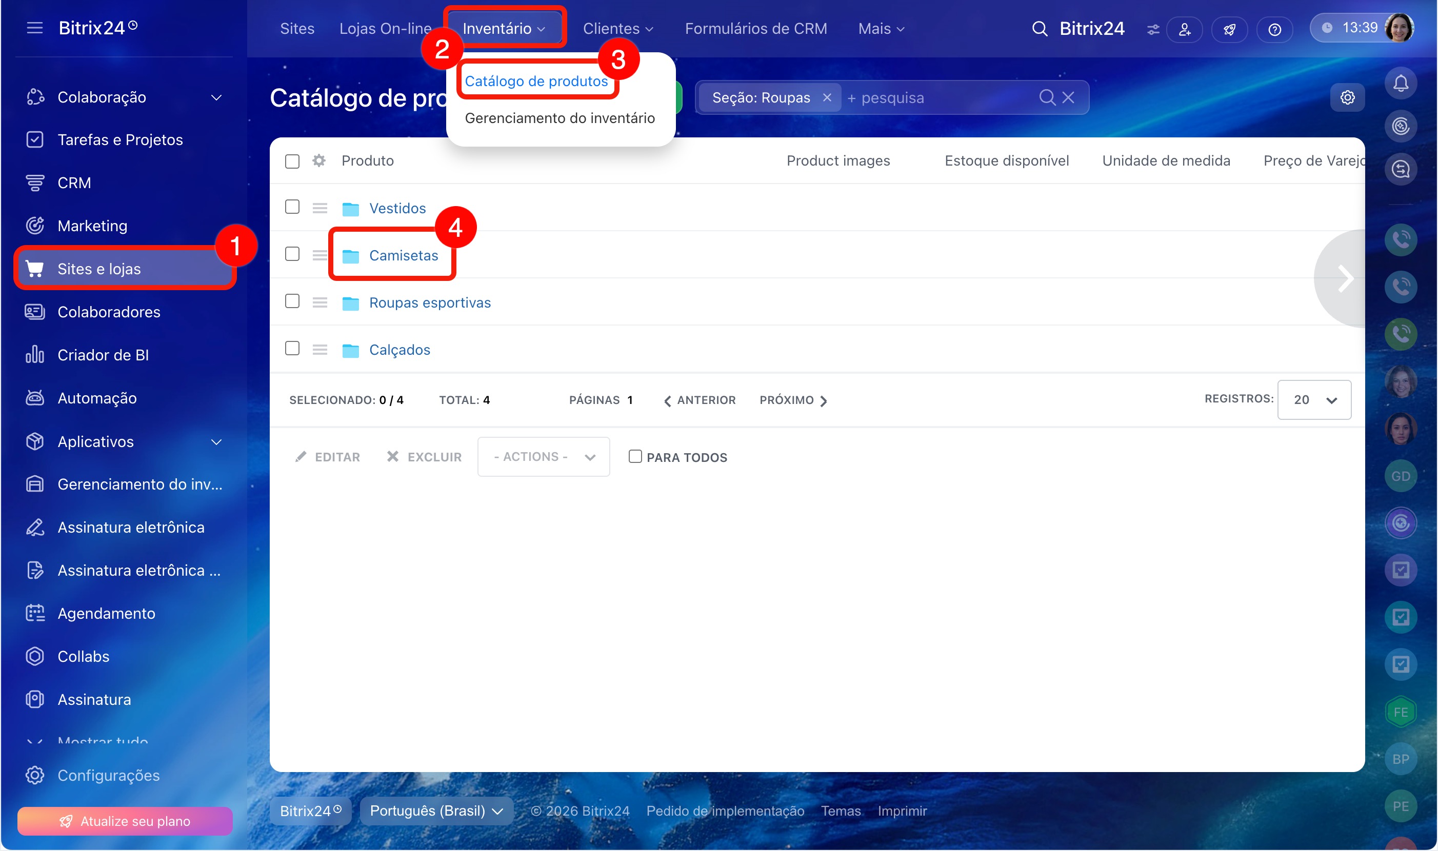
Task: Click the grid column settings gear
Action: click(x=319, y=160)
